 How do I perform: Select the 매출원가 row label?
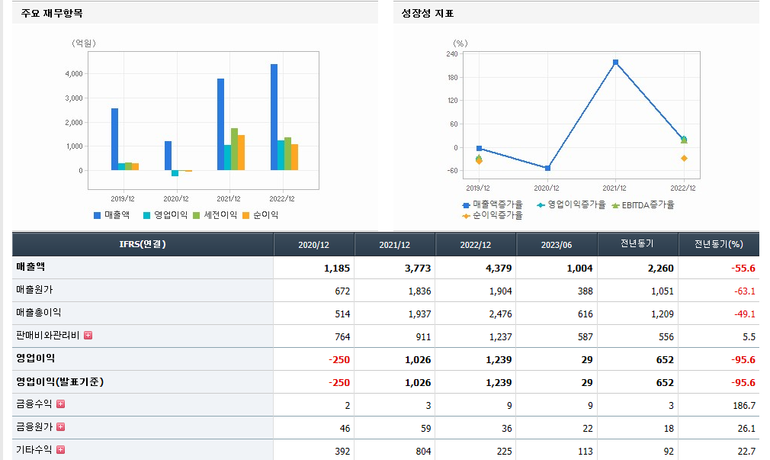[x=34, y=290]
